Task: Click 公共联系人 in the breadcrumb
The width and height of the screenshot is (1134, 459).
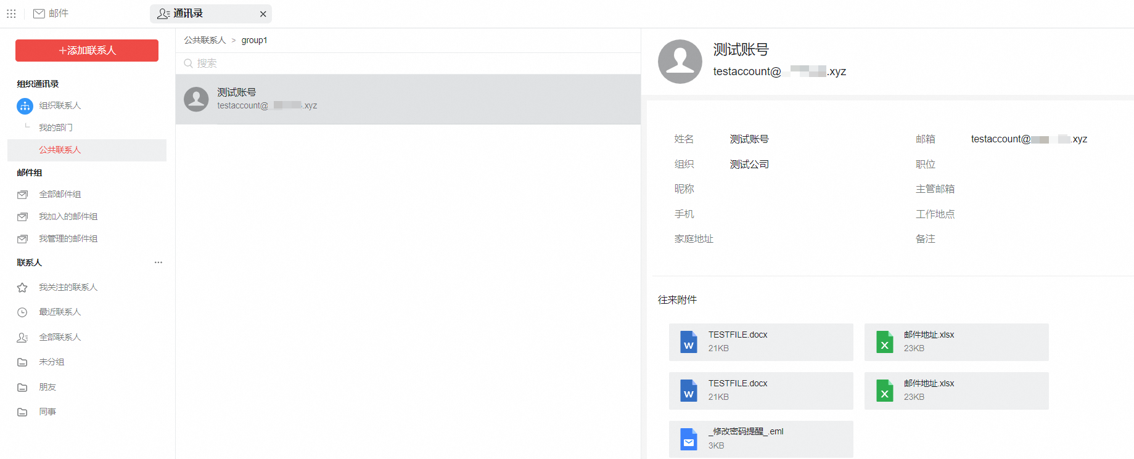Action: pyautogui.click(x=205, y=40)
